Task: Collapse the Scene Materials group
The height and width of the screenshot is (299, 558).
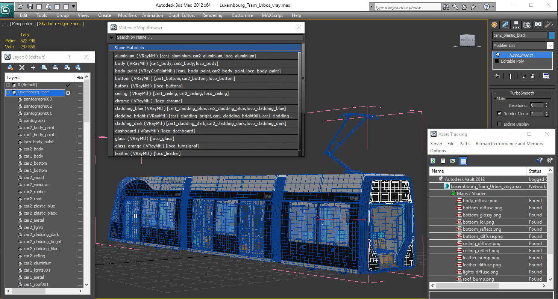Action: point(112,48)
